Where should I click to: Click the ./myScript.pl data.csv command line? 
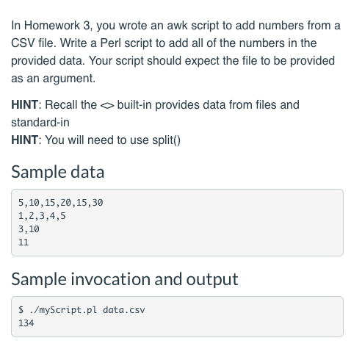[82, 310]
